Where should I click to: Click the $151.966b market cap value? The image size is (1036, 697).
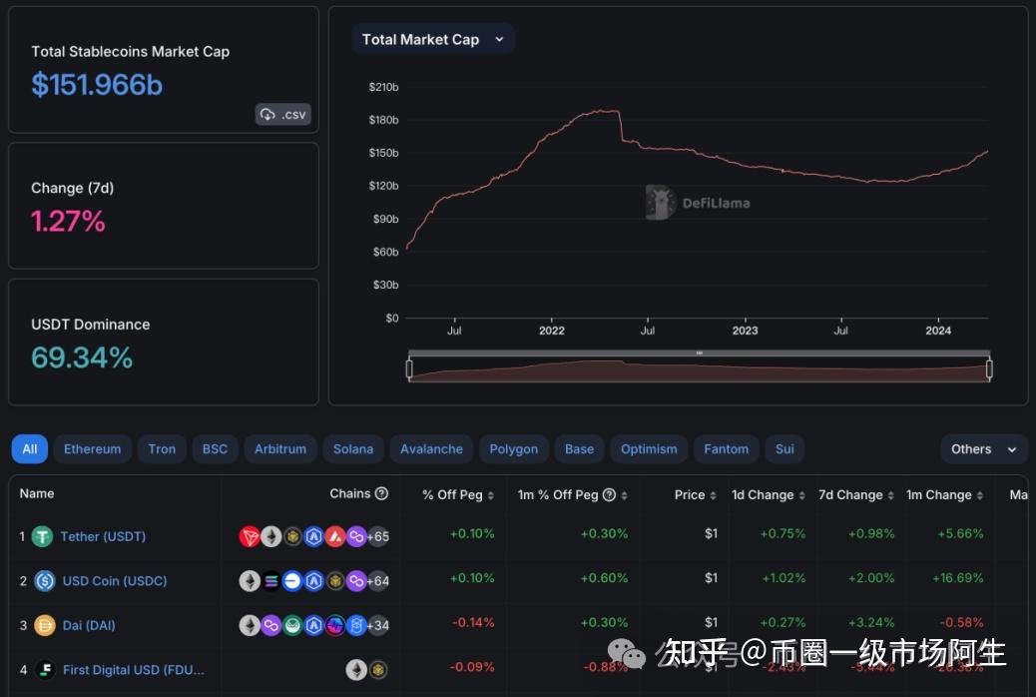97,85
